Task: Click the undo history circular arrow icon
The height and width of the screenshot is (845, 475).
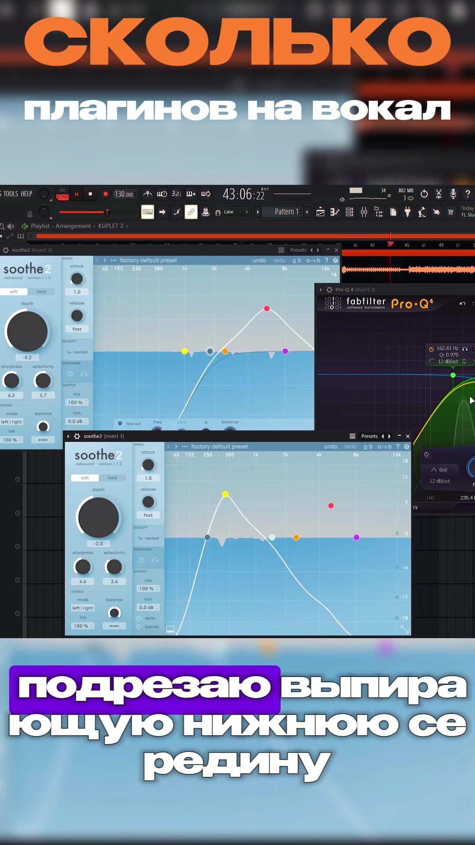Action: (424, 194)
